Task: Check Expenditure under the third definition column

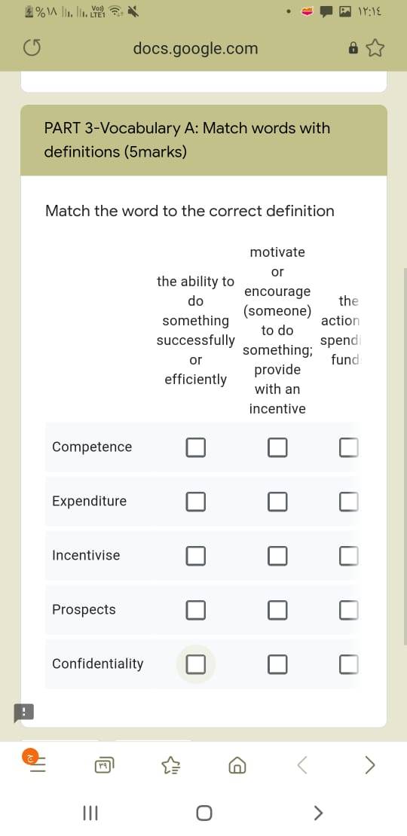Action: [x=349, y=501]
